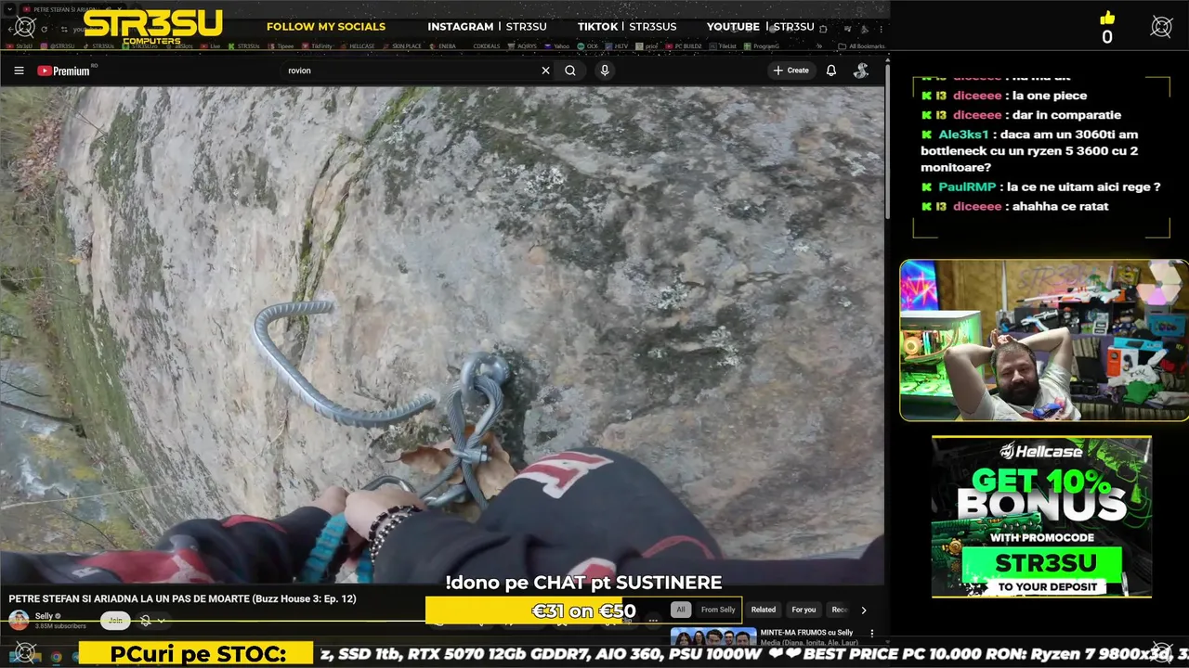Open the tab search dropdown arrow
The height and width of the screenshot is (668, 1189).
coord(10,9)
